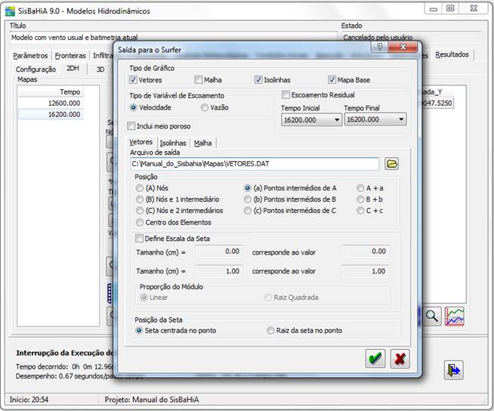Image resolution: width=494 pixels, height=411 pixels.
Task: Toggle the Vetores checkbox
Action: pos(133,80)
